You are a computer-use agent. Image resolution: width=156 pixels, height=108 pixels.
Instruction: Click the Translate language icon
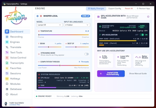[7, 47]
